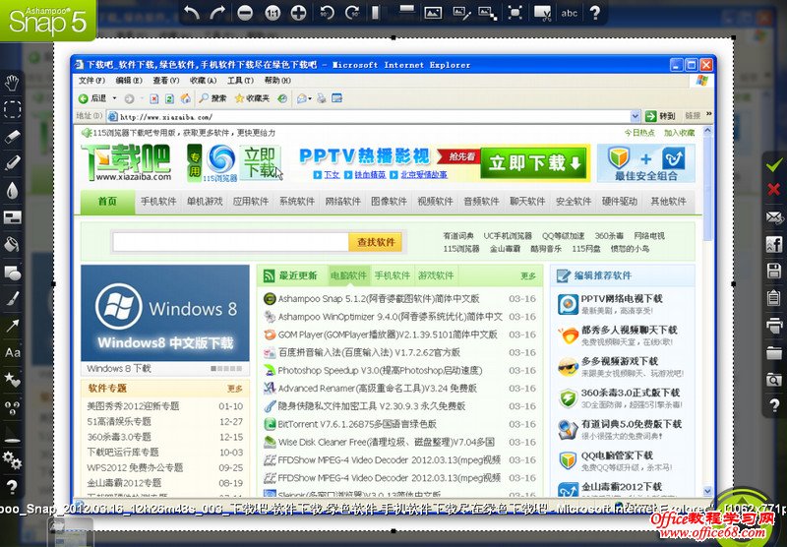Discard capture with the red X
The width and height of the screenshot is (787, 547).
click(774, 190)
